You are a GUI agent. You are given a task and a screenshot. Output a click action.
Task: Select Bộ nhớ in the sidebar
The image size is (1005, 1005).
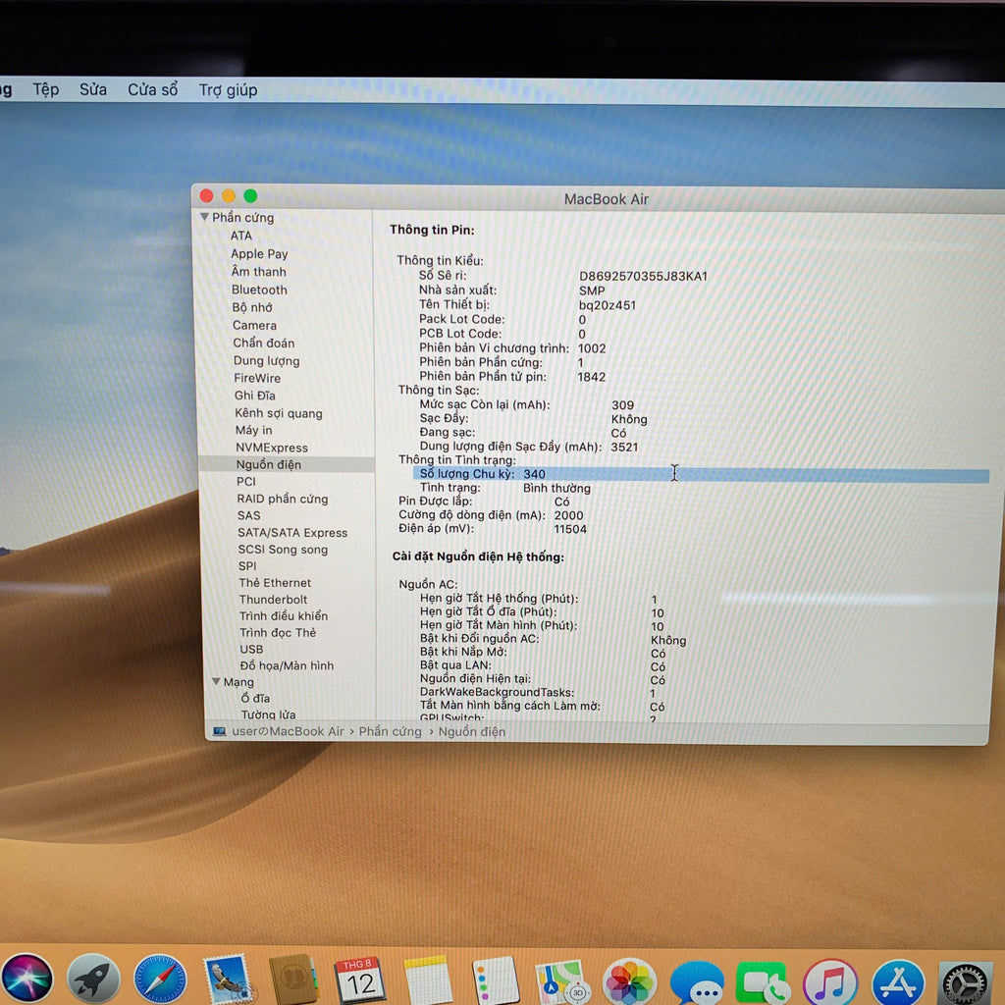point(252,307)
